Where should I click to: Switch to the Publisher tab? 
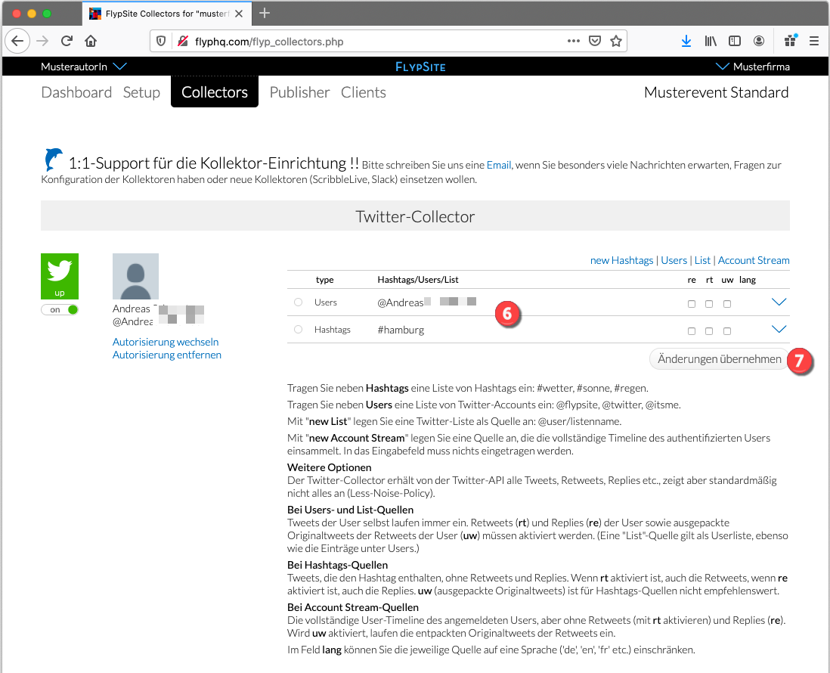(299, 92)
